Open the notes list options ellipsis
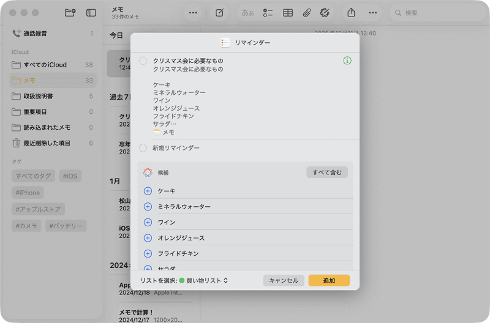 pyautogui.click(x=193, y=13)
